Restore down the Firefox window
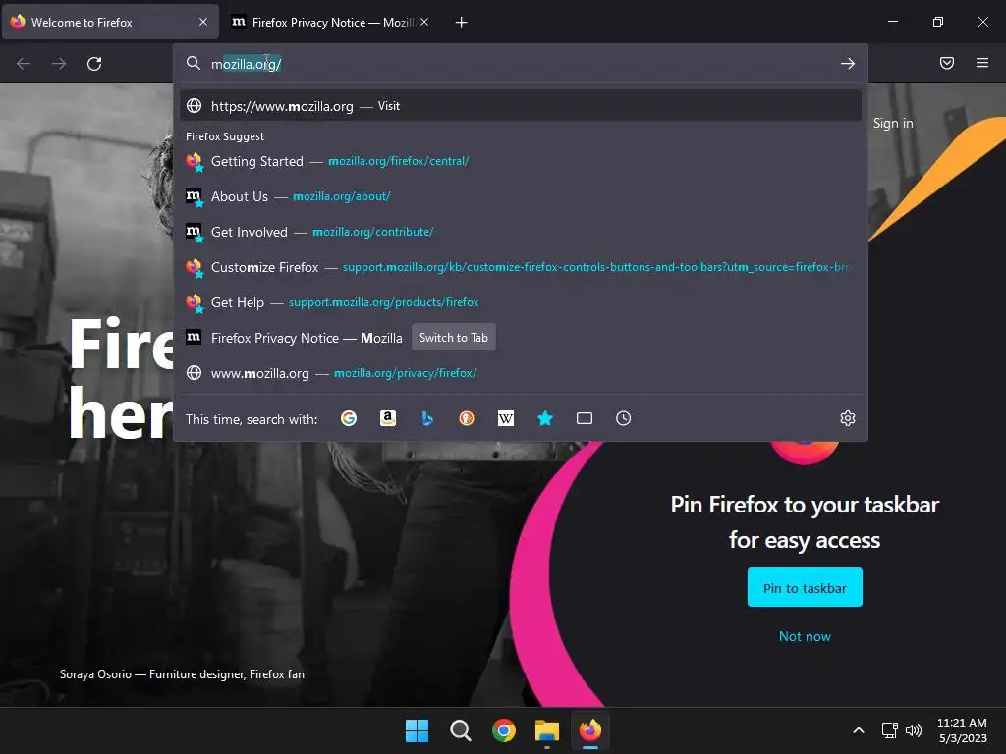1006x754 pixels. (938, 22)
